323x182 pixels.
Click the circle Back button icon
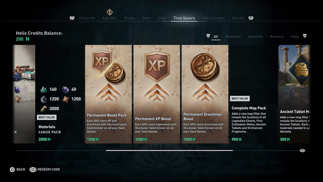(12, 170)
